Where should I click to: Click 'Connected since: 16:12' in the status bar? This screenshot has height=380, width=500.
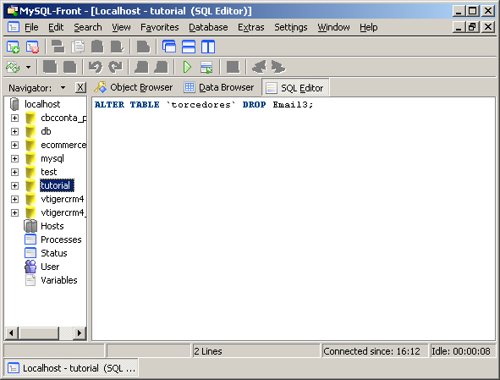[x=371, y=351]
